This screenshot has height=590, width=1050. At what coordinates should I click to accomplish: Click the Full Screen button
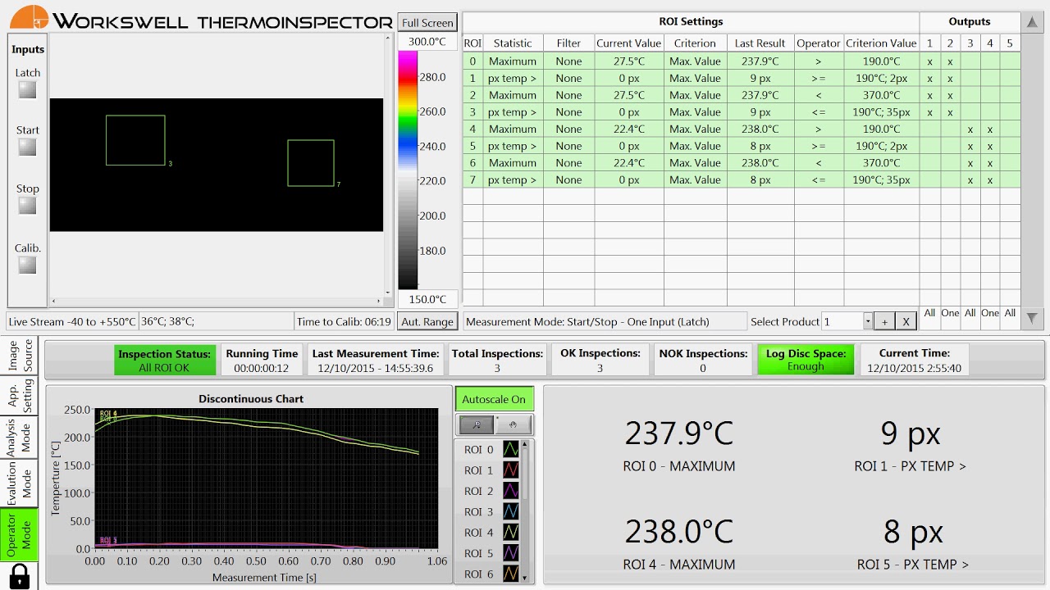tap(427, 23)
